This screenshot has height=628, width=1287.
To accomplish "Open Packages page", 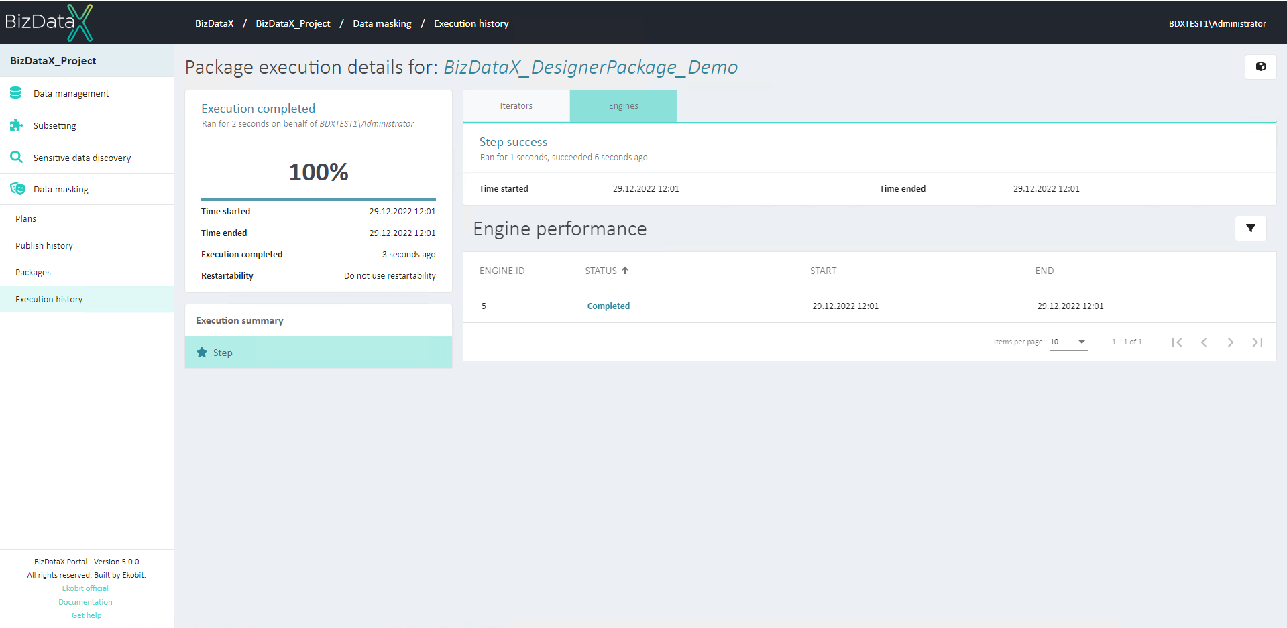I will [x=87, y=272].
